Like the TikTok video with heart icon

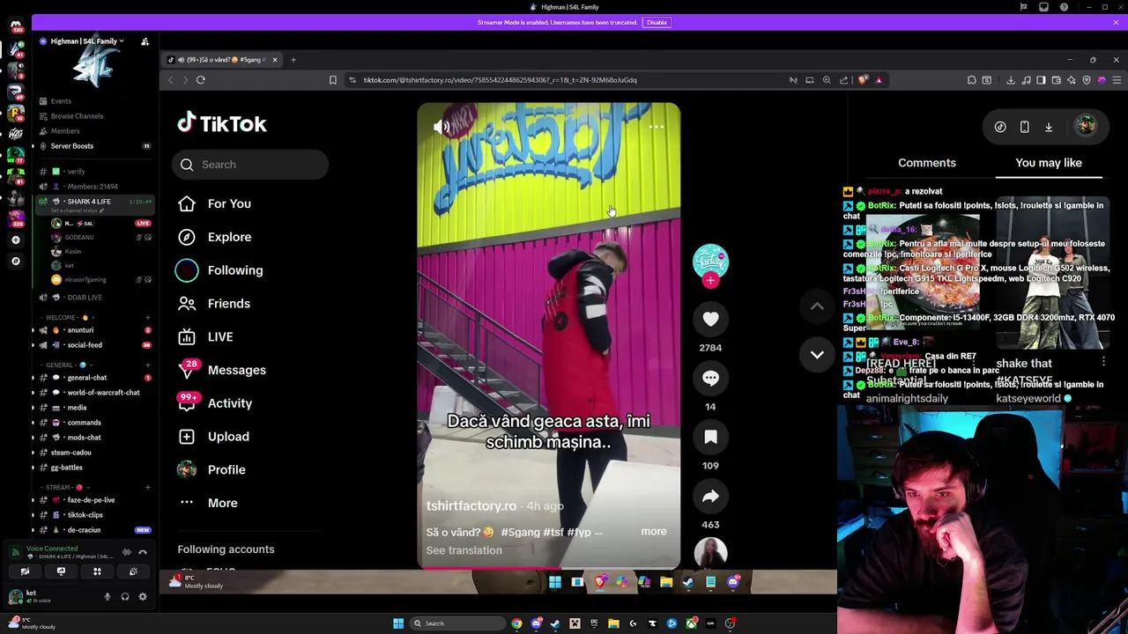tap(710, 319)
